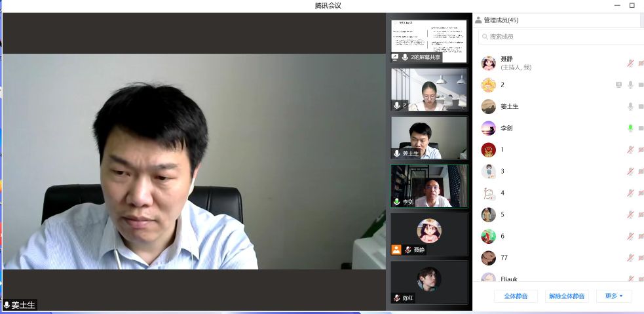Click 解除全体静音 to unmute everyone
Image resolution: width=644 pixels, height=314 pixels.
(x=567, y=296)
